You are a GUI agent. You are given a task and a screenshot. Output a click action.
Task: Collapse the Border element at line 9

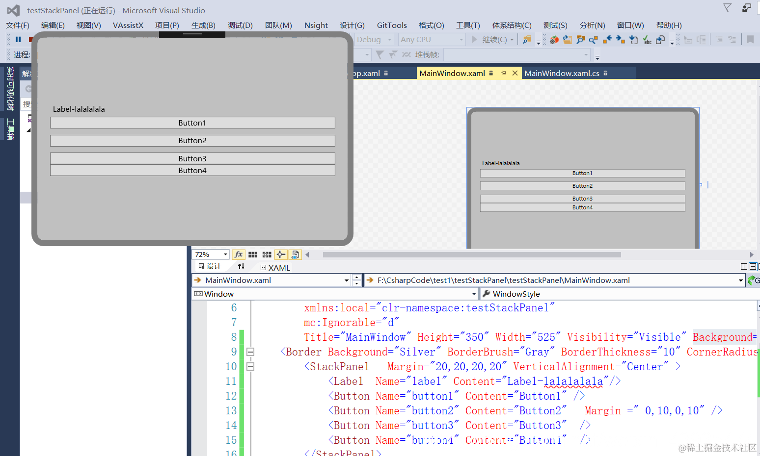pyautogui.click(x=250, y=352)
